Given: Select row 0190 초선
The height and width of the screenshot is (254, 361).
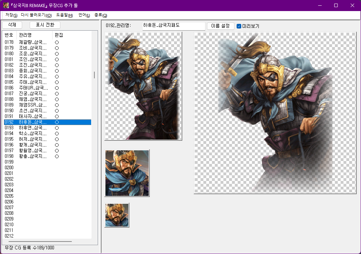Looking at the screenshot, I should coord(48,110).
